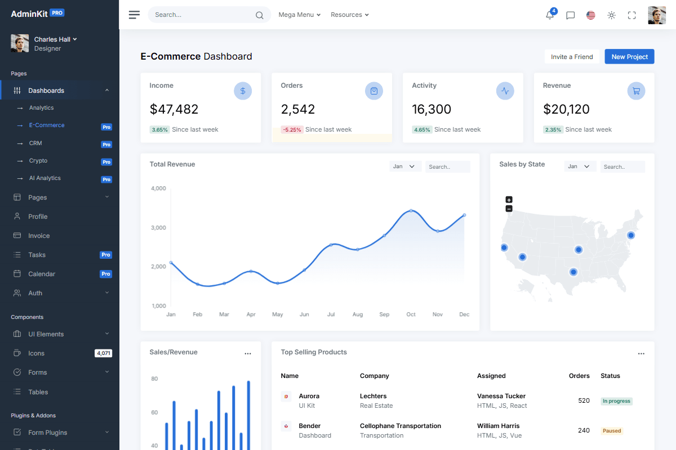Click the In progress status badge
Viewport: 676px width, 450px height.
point(616,401)
